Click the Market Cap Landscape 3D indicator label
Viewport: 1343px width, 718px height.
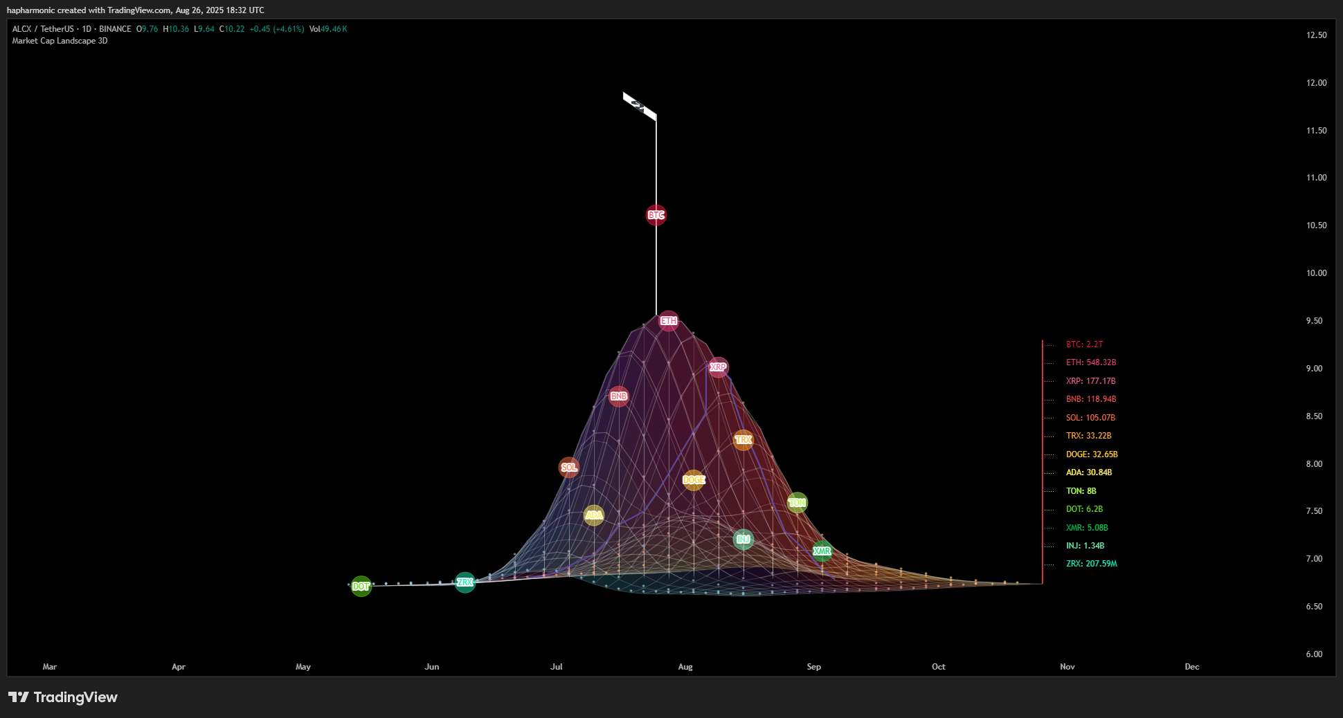point(60,41)
